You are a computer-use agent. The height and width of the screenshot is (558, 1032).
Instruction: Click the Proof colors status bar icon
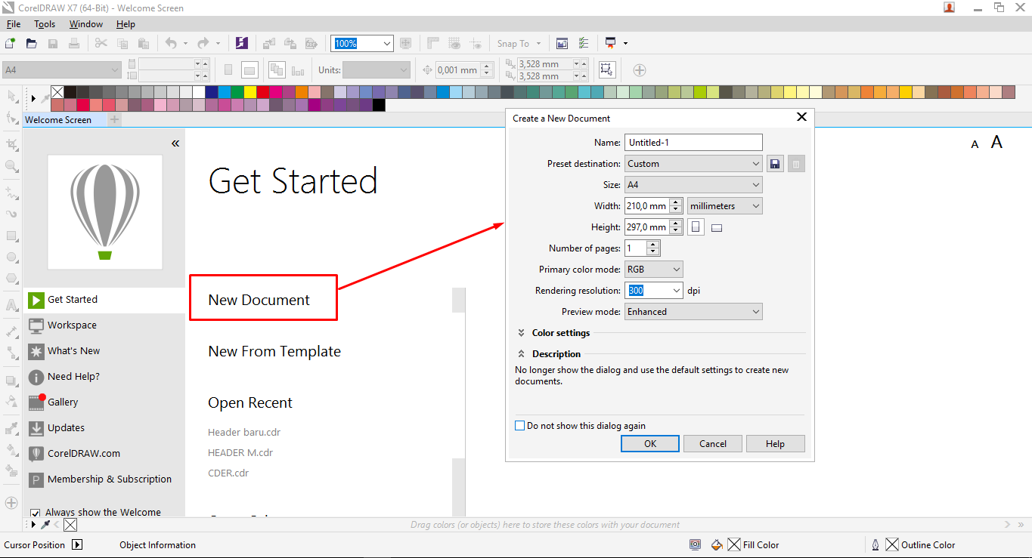[x=696, y=544]
